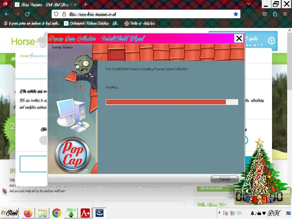Open a new browser tab
Screen dimensions: 292x219
click(86, 4)
